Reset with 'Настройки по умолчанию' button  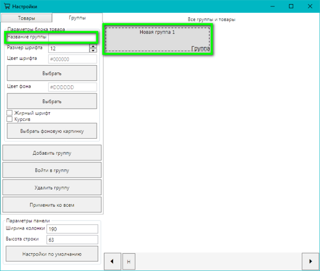click(52, 254)
